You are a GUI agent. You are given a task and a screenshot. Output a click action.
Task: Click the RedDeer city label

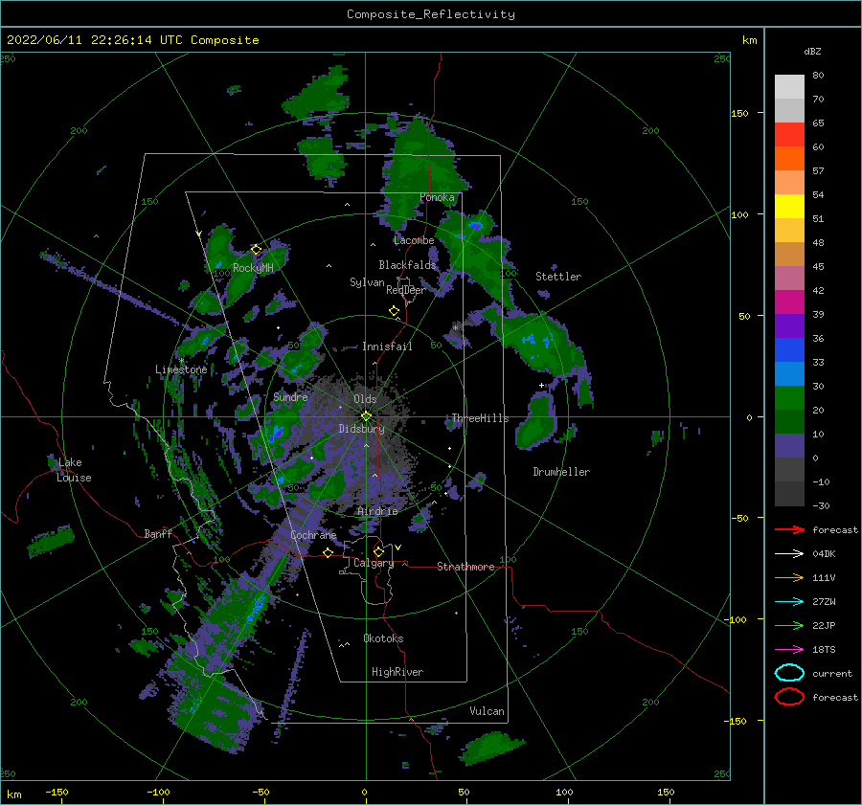tap(406, 290)
